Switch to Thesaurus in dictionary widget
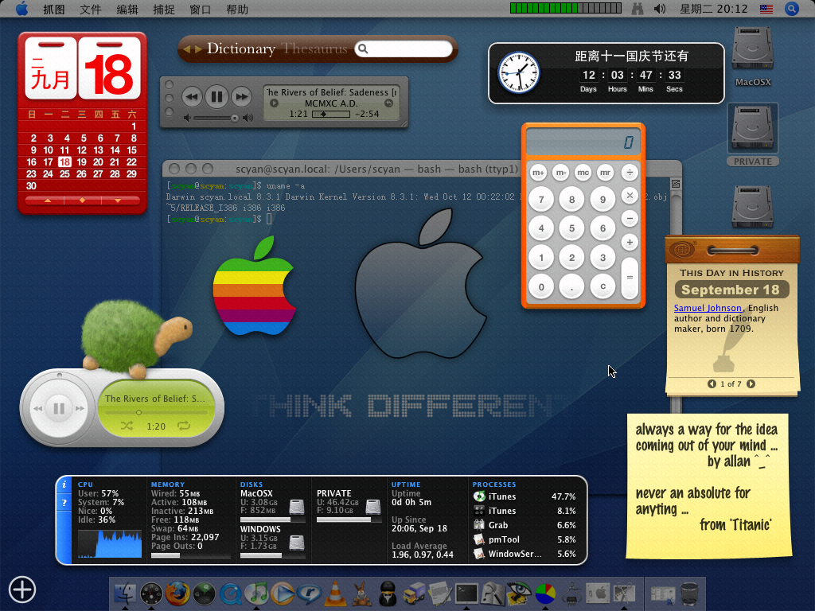The image size is (815, 611). 314,49
